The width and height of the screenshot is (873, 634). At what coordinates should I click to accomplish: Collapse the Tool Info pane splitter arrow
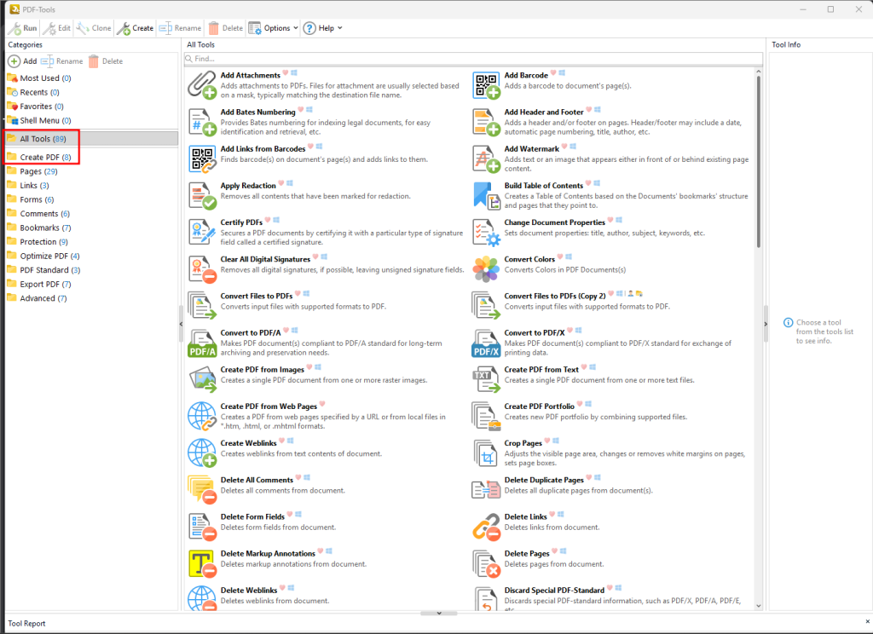pyautogui.click(x=766, y=324)
